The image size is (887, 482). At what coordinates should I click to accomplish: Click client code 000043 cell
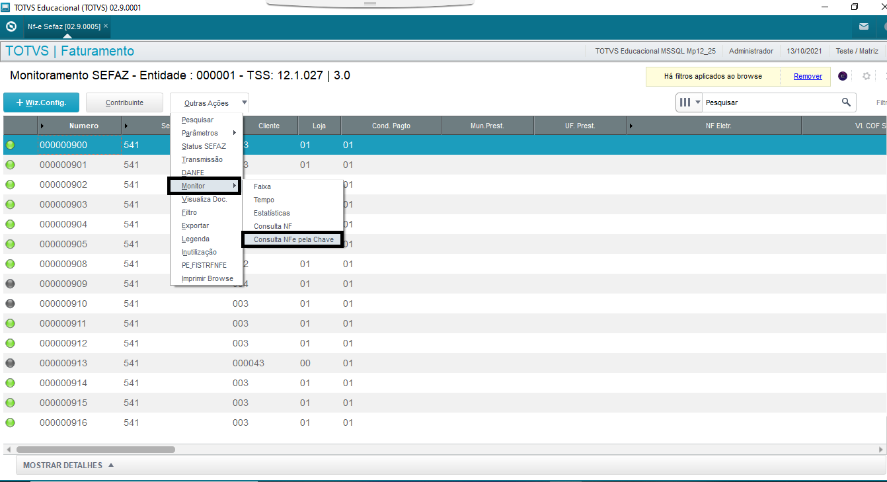(249, 363)
